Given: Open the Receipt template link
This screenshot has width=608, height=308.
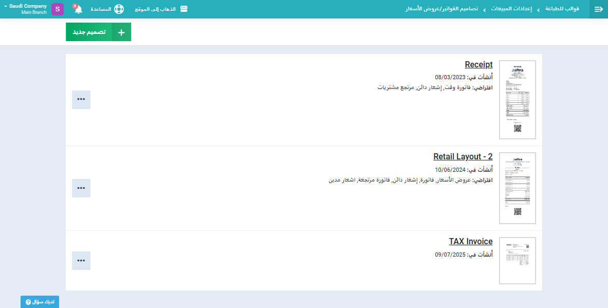Looking at the screenshot, I should click(x=478, y=65).
